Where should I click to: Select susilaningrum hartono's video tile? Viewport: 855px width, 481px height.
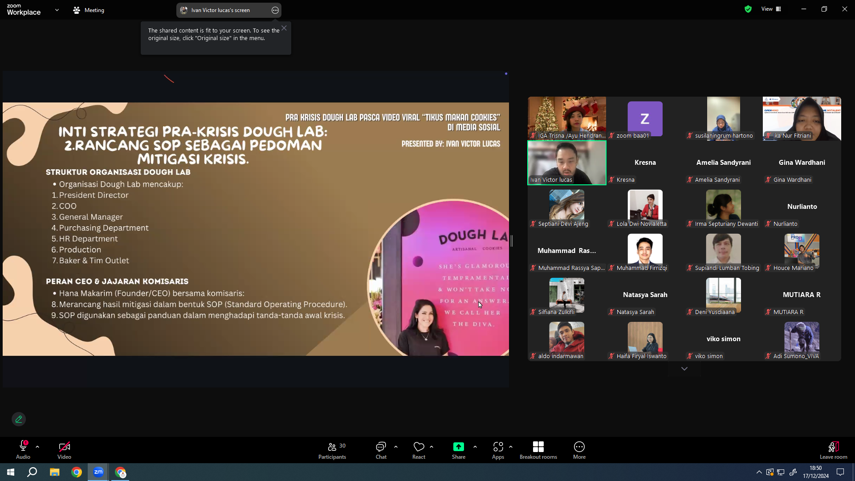(x=724, y=118)
